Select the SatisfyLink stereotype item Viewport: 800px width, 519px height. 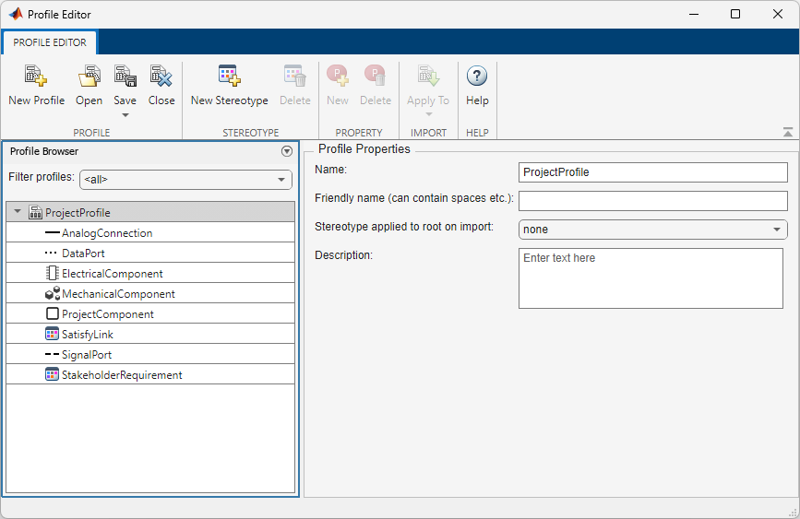87,335
